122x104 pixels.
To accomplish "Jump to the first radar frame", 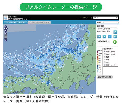I will click(99, 37).
